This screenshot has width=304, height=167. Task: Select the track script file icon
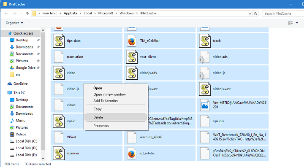click(x=205, y=40)
